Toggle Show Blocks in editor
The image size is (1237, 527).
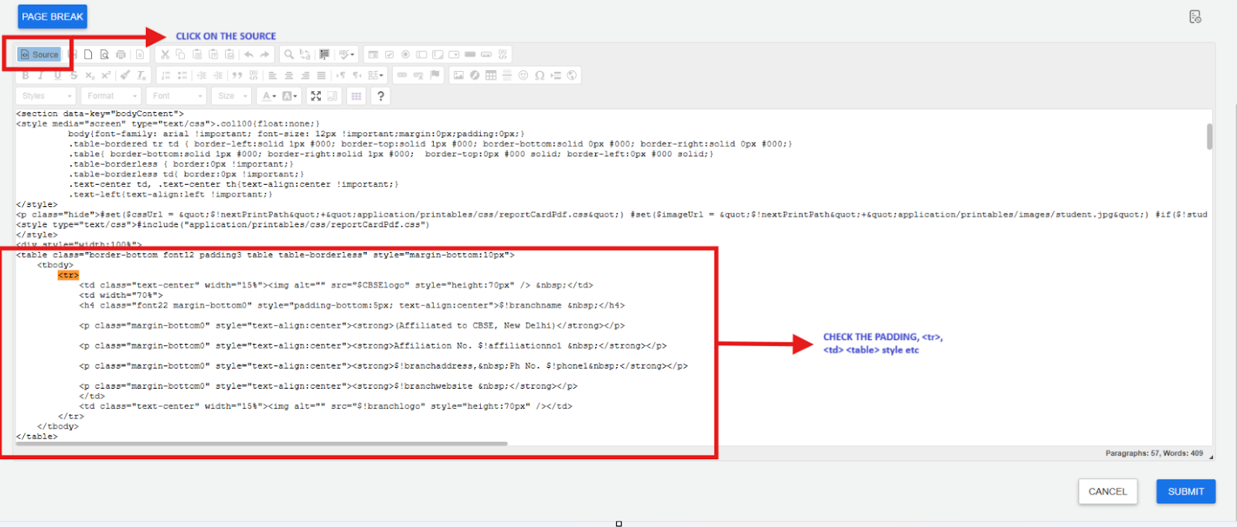pos(333,96)
